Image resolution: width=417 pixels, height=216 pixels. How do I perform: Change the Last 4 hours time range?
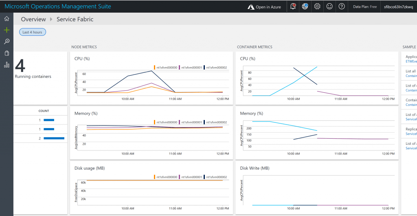(32, 32)
